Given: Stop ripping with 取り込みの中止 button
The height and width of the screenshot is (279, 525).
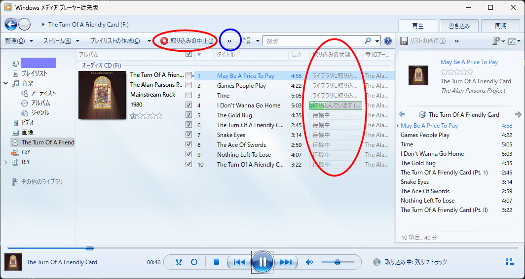Looking at the screenshot, I should pos(187,41).
